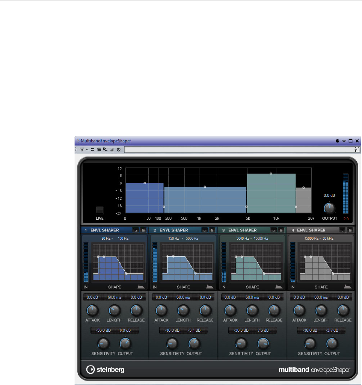Select band 3 shape preset icon

[279, 287]
